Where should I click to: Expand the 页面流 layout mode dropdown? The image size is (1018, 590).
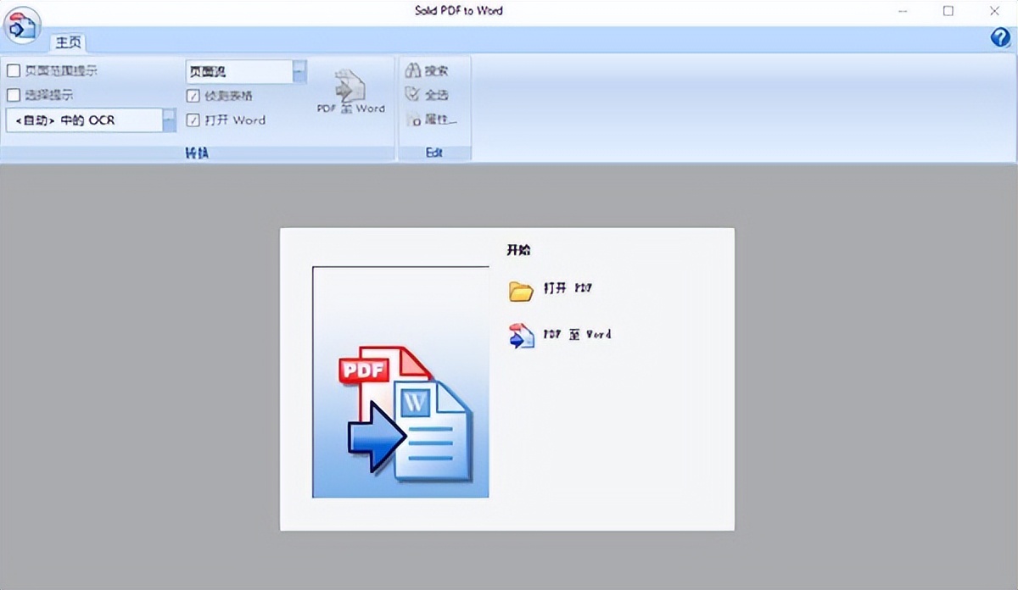[x=299, y=72]
